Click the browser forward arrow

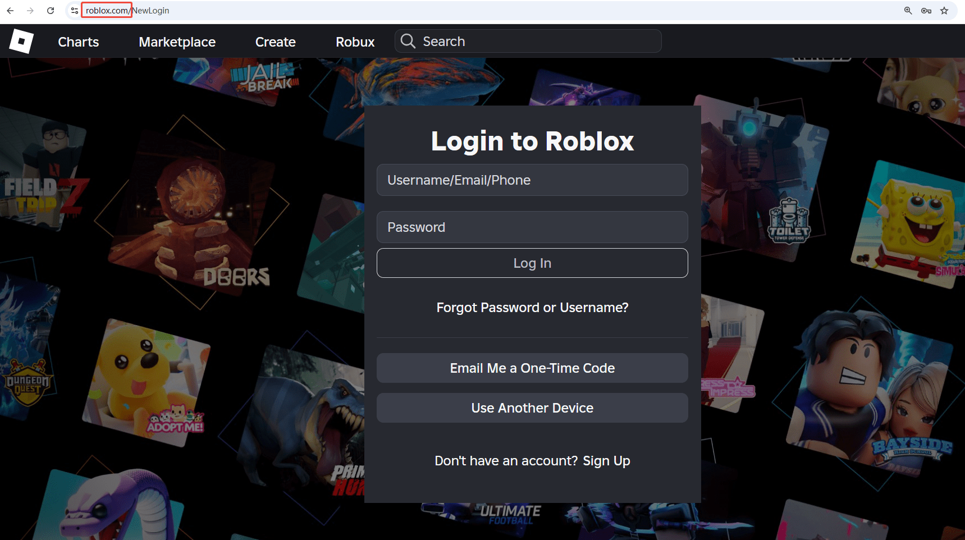point(30,11)
